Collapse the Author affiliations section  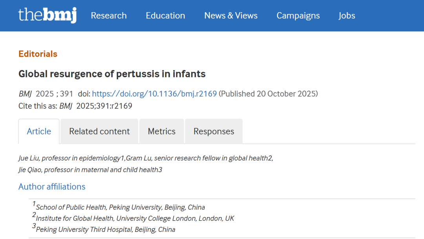52,186
